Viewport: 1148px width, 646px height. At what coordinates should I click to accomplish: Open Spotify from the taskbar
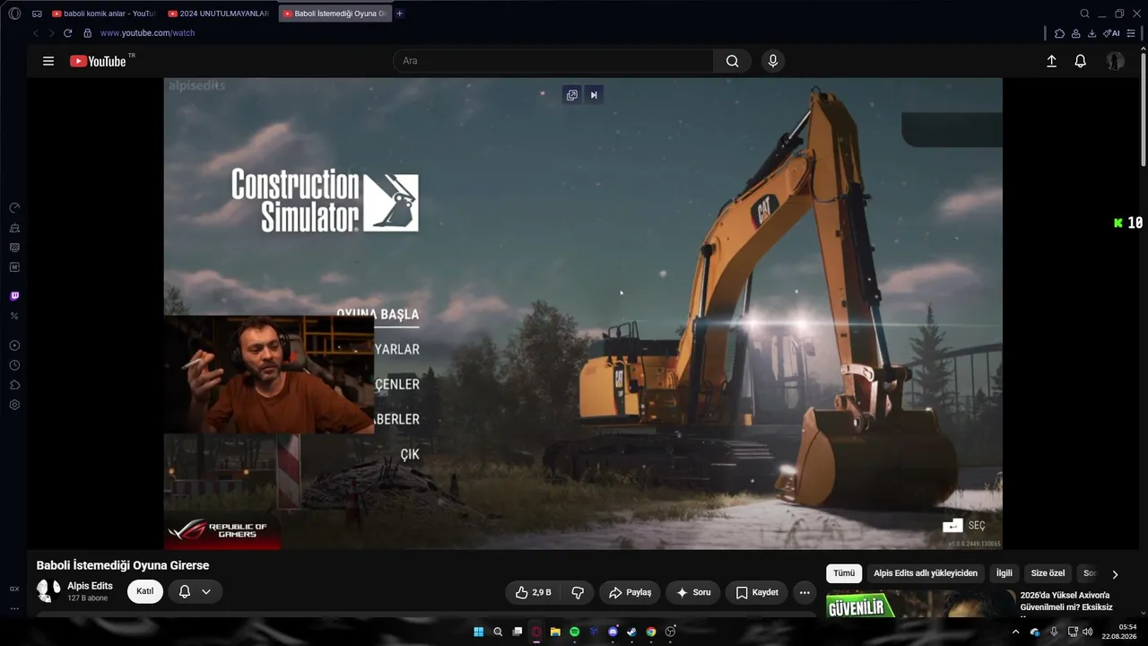(575, 632)
